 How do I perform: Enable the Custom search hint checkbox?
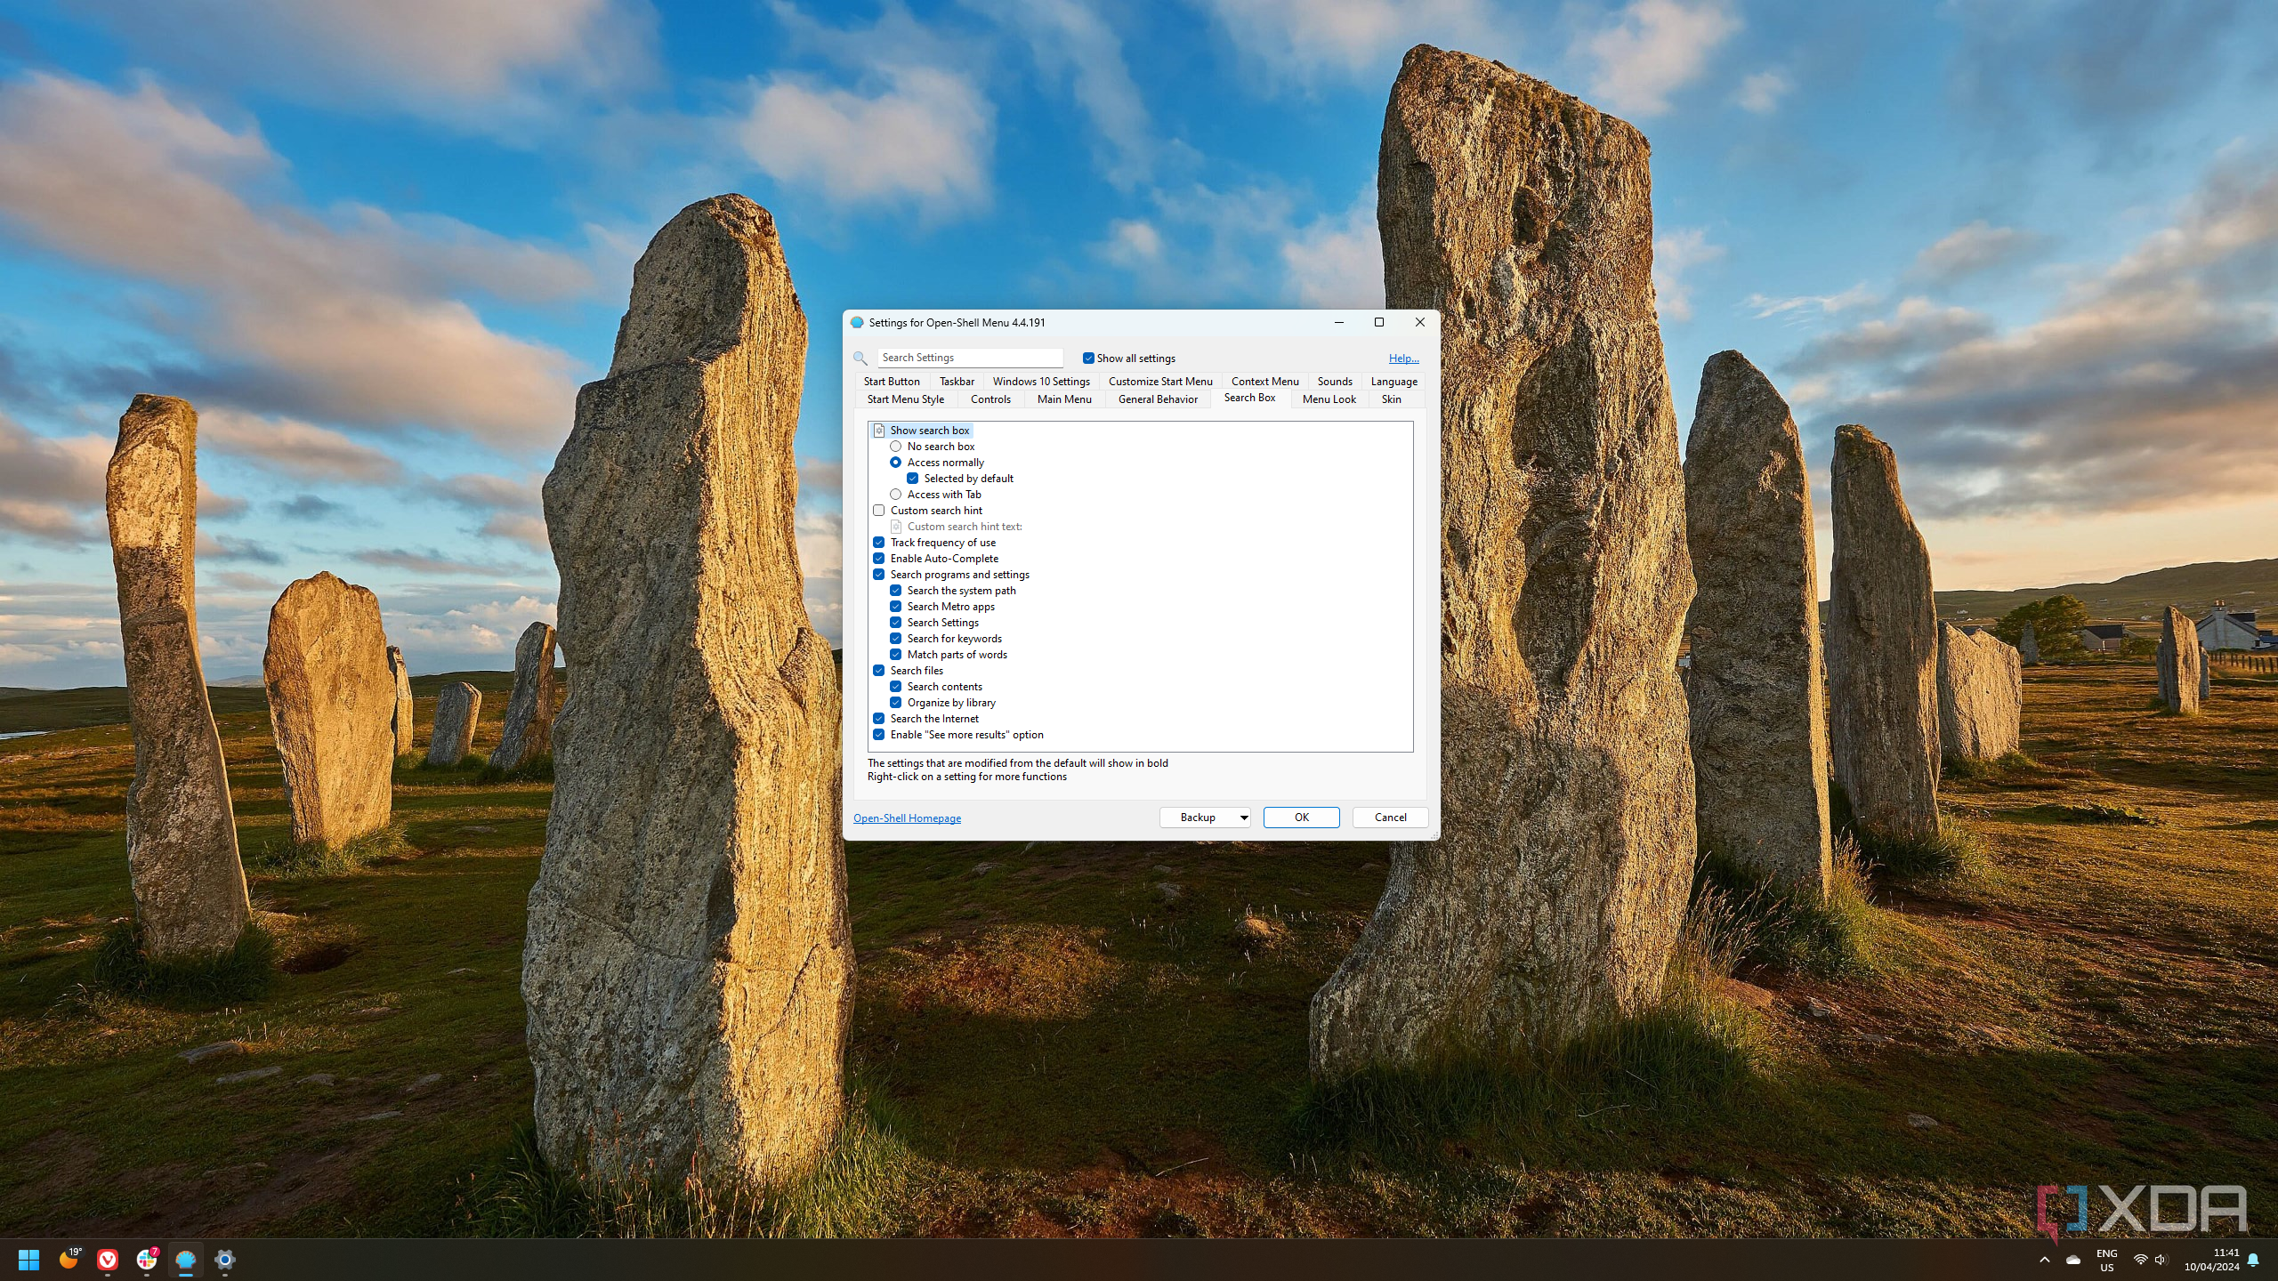pyautogui.click(x=879, y=511)
